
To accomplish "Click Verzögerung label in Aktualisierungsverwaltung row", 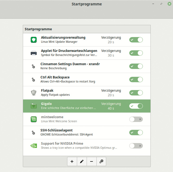I will 111,38.
